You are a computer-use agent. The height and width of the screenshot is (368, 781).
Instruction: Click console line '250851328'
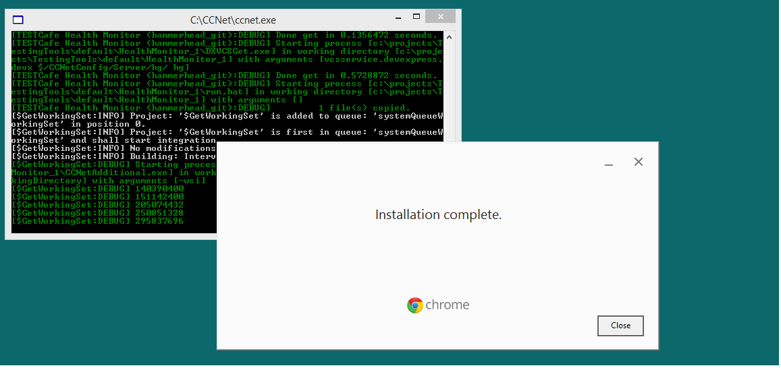98,213
